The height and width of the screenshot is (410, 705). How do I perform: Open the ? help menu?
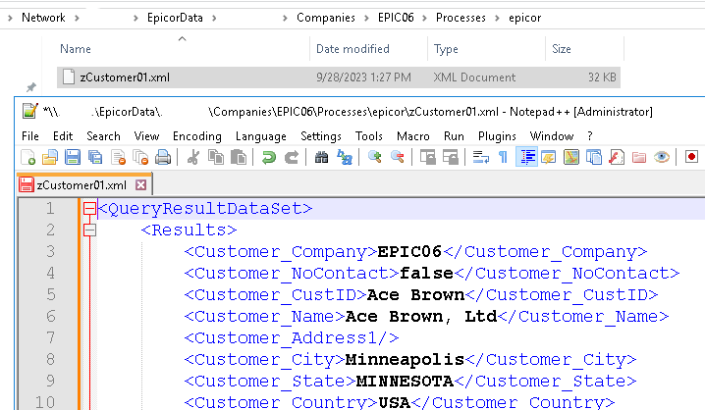click(x=590, y=136)
